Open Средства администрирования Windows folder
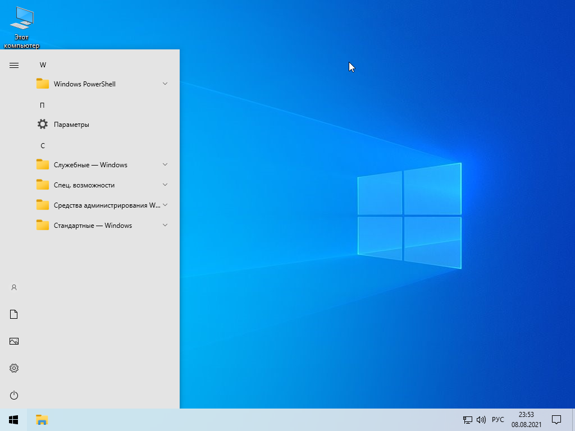This screenshot has width=575, height=431. coord(107,205)
